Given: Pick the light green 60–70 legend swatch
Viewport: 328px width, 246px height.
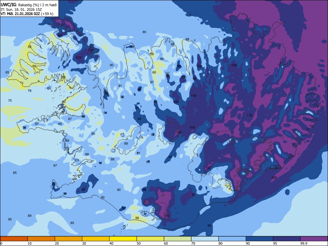Looking at the screenshot, I should pos(177,239).
